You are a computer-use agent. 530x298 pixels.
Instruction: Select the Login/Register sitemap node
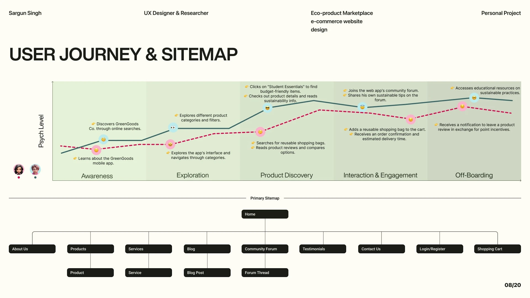click(x=439, y=249)
